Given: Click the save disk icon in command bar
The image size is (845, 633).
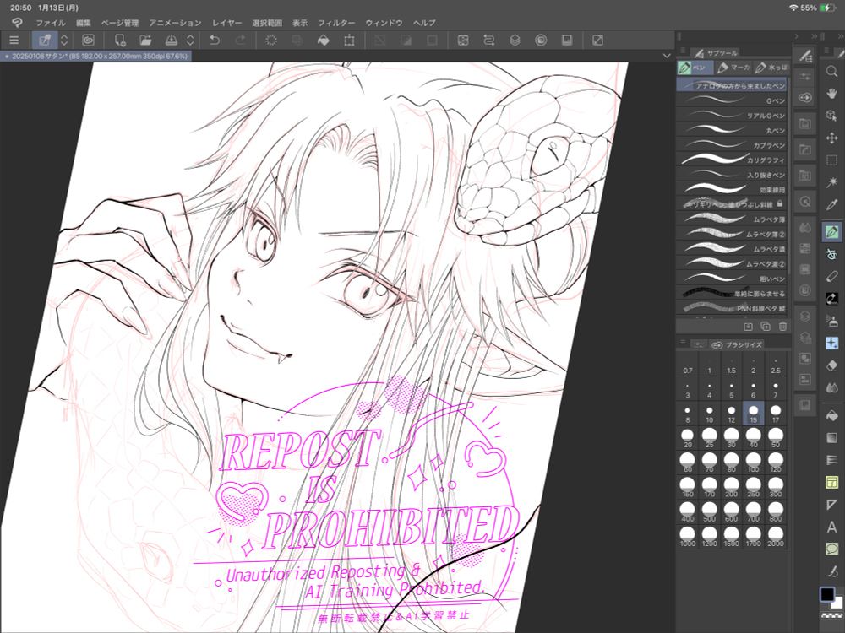Looking at the screenshot, I should 567,41.
